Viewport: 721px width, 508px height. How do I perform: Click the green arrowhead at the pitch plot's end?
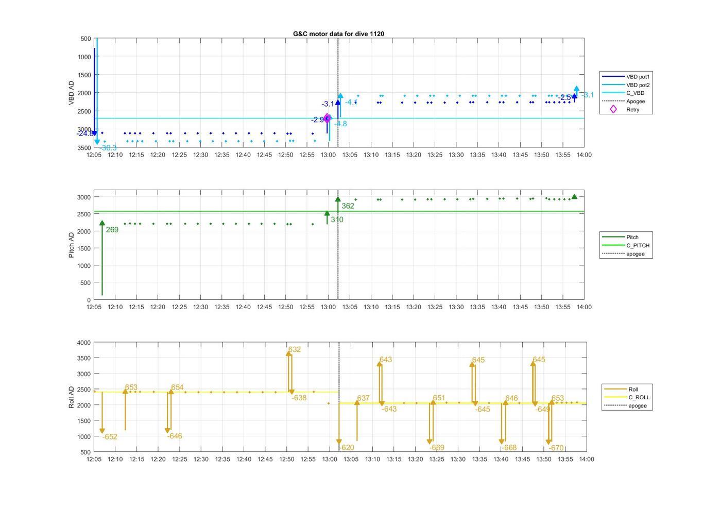[575, 197]
